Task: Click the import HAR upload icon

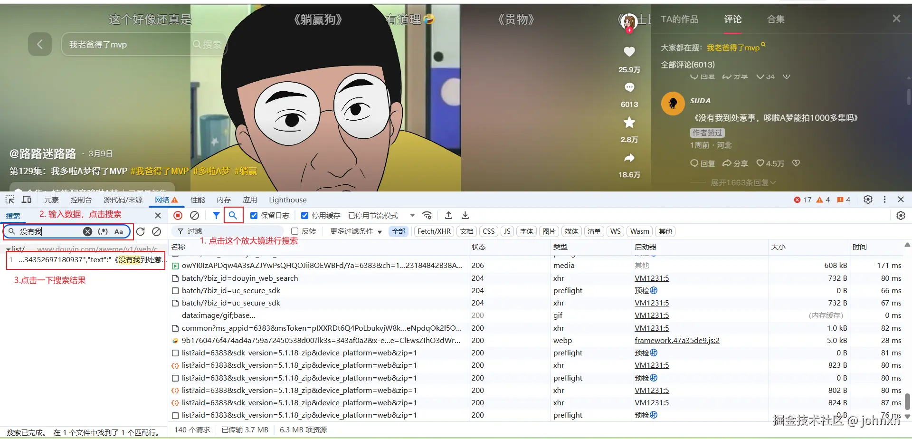Action: coord(448,216)
